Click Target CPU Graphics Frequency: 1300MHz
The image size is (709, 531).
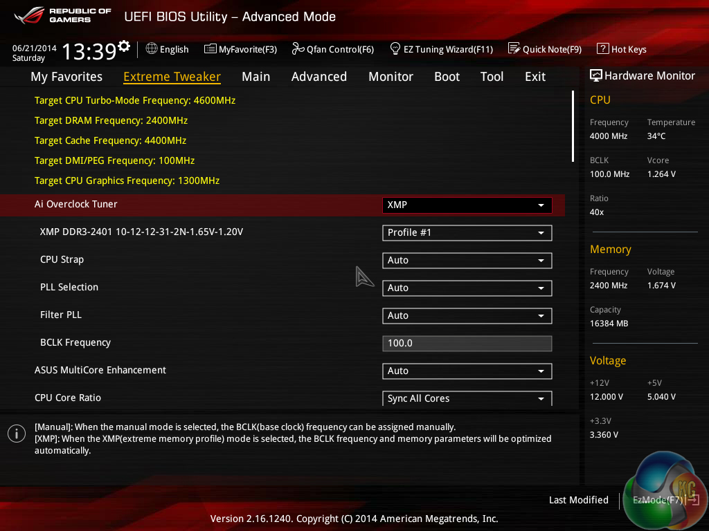coord(127,180)
